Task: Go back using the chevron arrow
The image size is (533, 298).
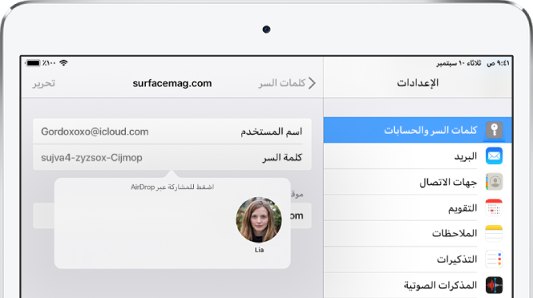Action: pos(312,83)
